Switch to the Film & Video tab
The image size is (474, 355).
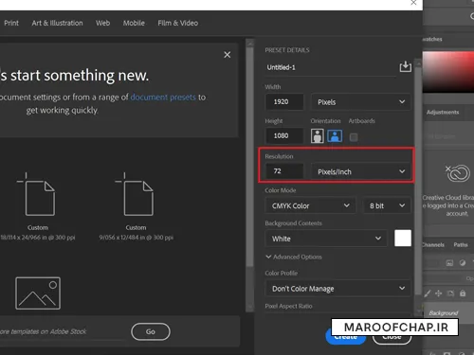click(x=178, y=23)
